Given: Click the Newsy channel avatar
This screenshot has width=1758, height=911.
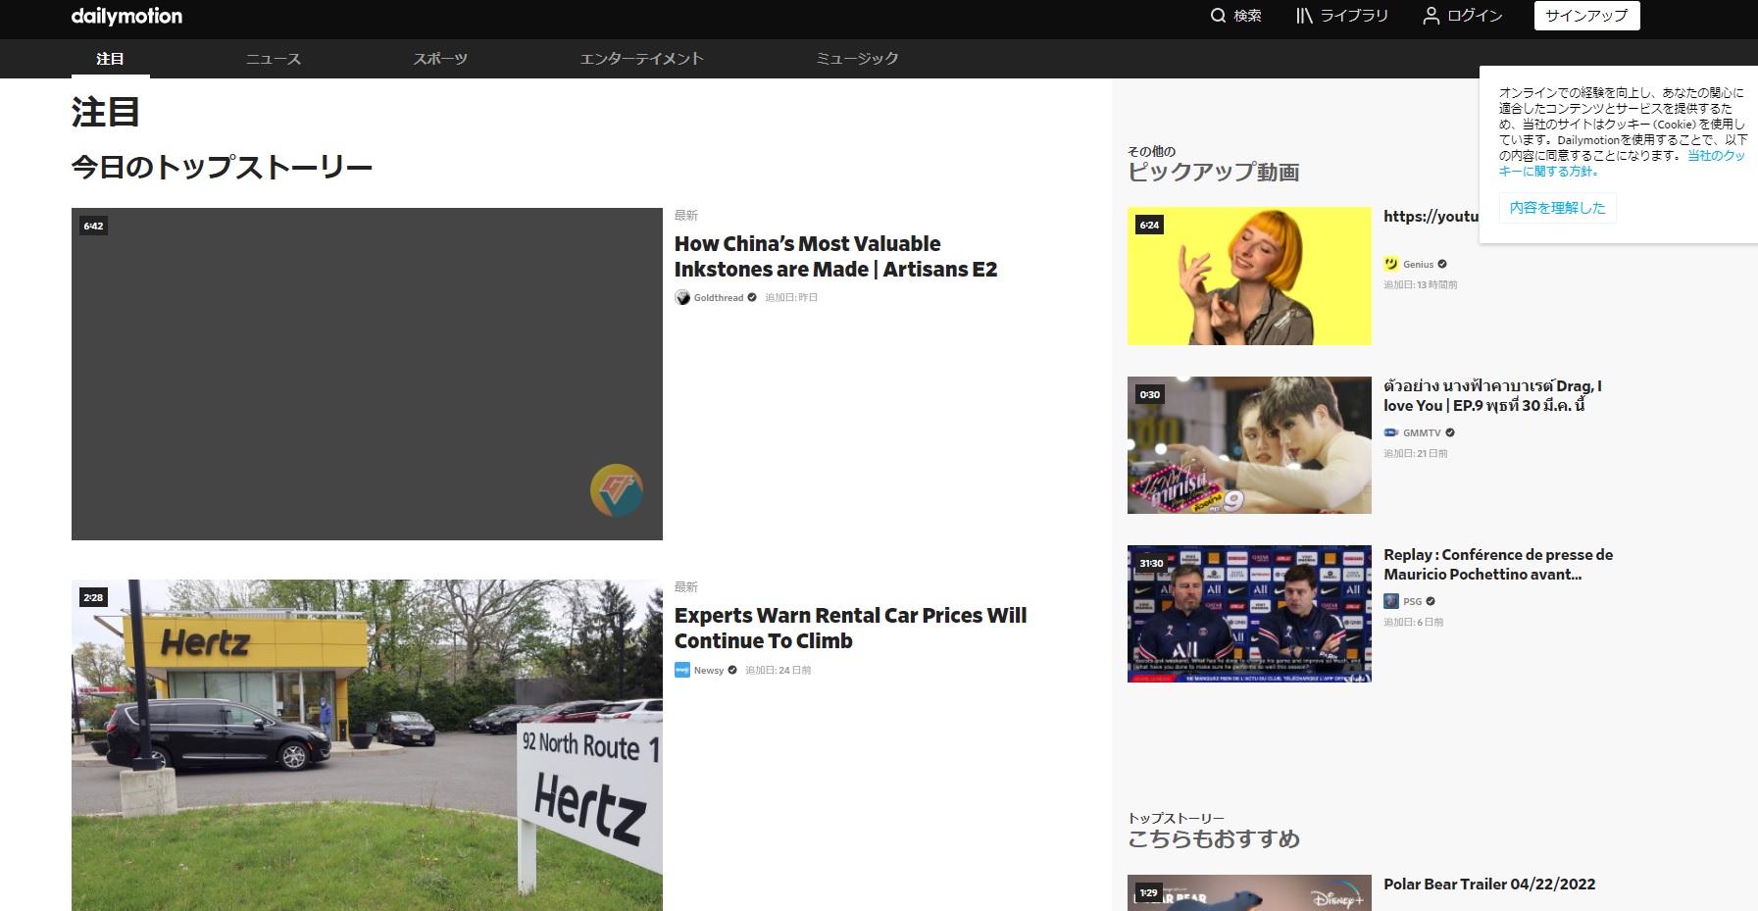Looking at the screenshot, I should 682,670.
